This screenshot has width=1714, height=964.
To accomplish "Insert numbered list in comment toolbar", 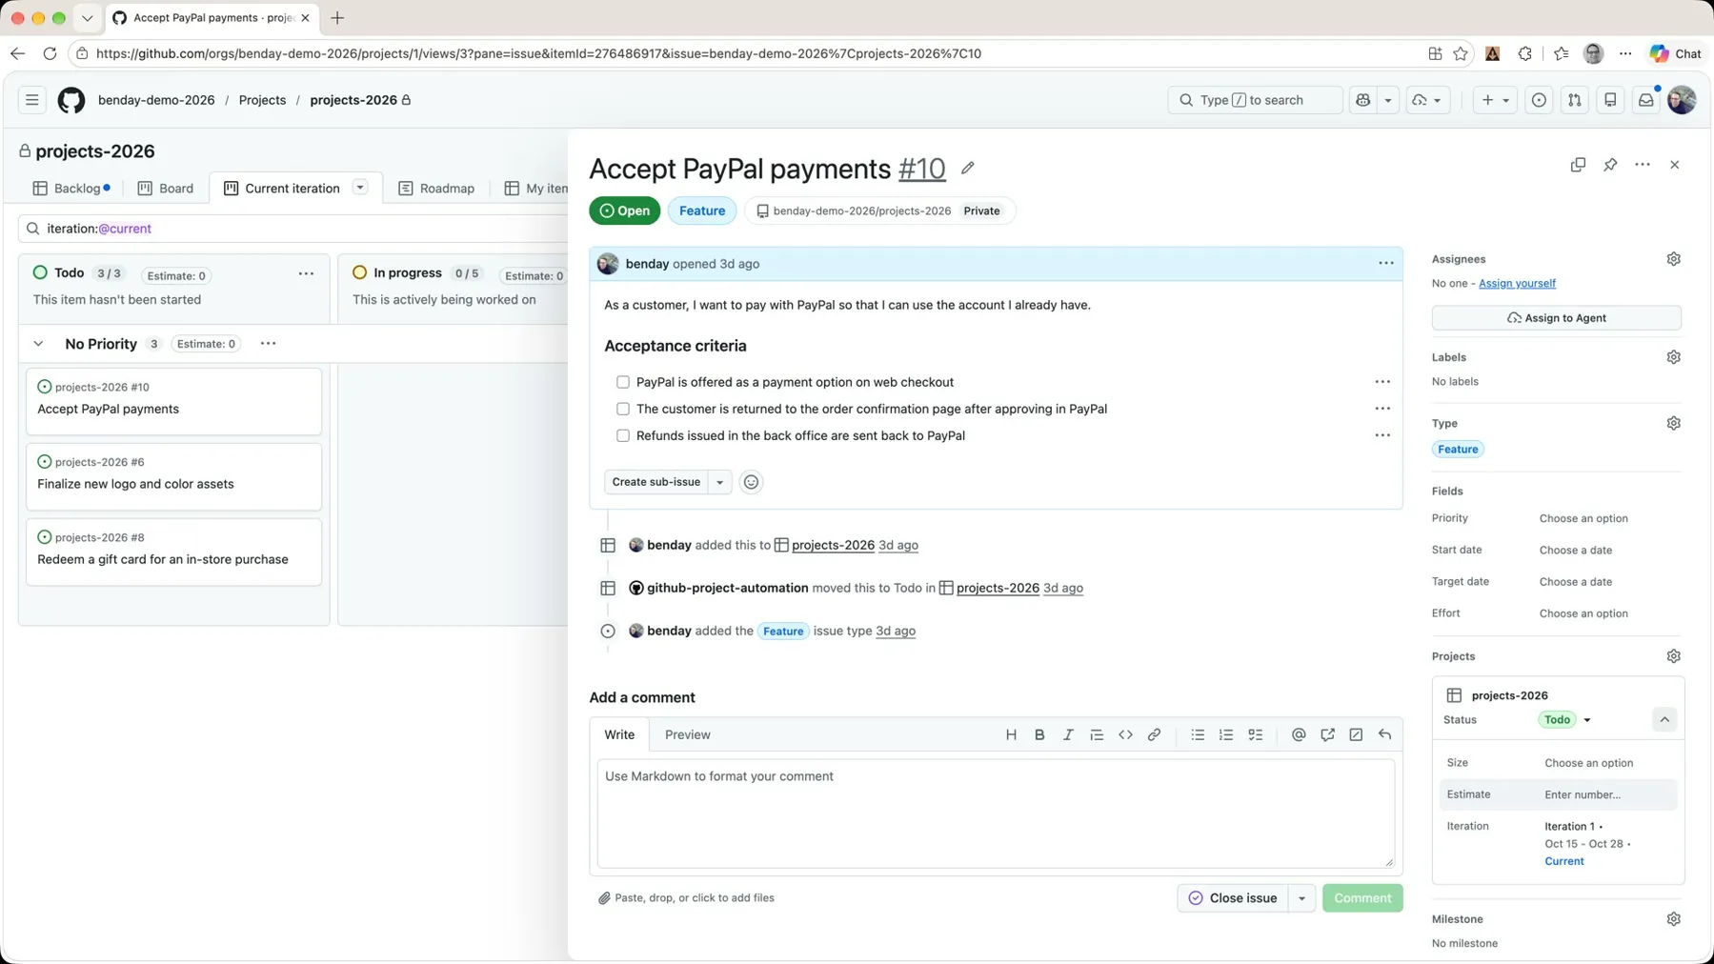I will click(1226, 734).
